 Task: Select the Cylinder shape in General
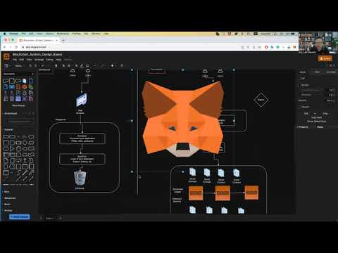tap(18, 149)
